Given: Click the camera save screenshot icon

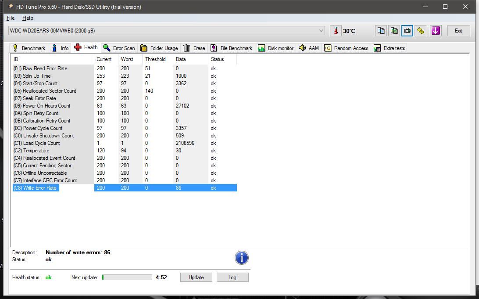Looking at the screenshot, I should [407, 31].
